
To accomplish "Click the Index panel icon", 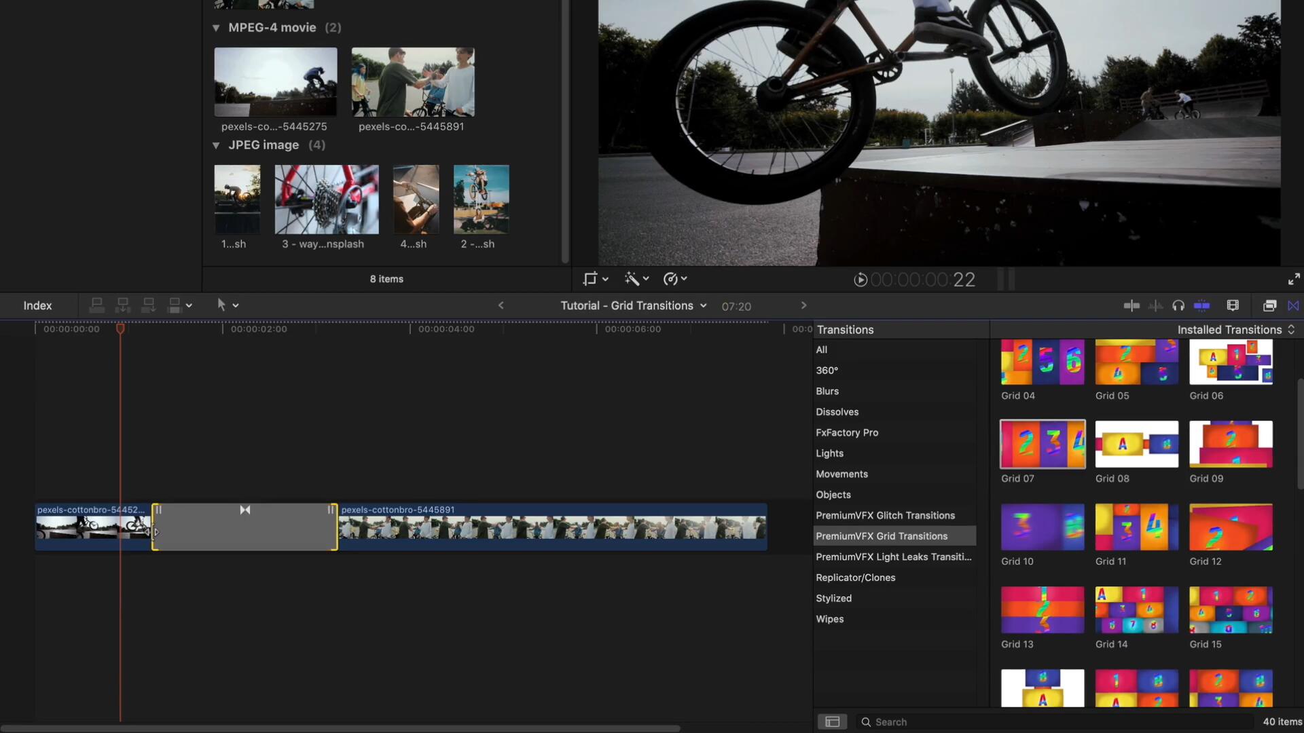I will point(37,305).
